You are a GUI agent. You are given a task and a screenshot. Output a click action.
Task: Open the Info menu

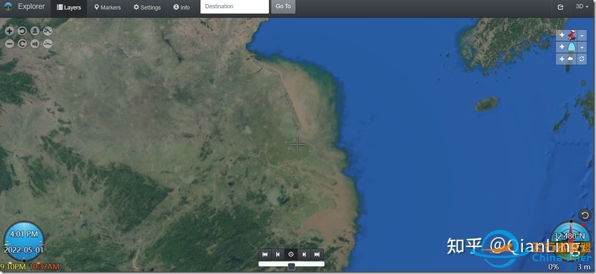coord(182,7)
